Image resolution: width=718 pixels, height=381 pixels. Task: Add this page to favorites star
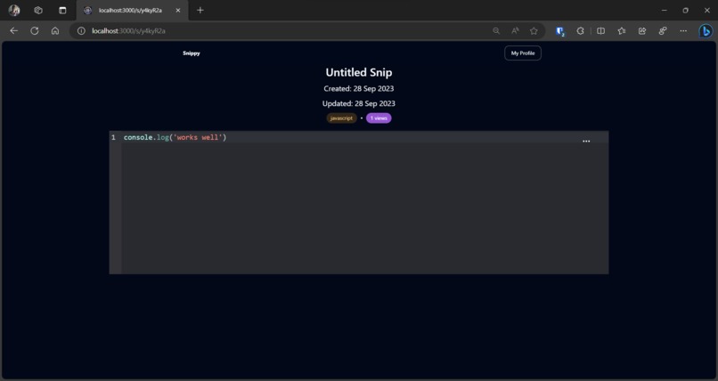[x=534, y=30]
